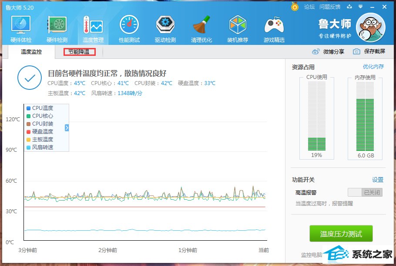Click 微博分享 share text
Image resolution: width=396 pixels, height=266 pixels.
click(334, 52)
